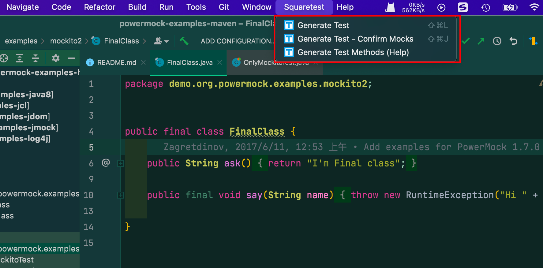This screenshot has width=543, height=268.
Task: Choose Generate Test Methods (Help) entry
Action: (366, 52)
